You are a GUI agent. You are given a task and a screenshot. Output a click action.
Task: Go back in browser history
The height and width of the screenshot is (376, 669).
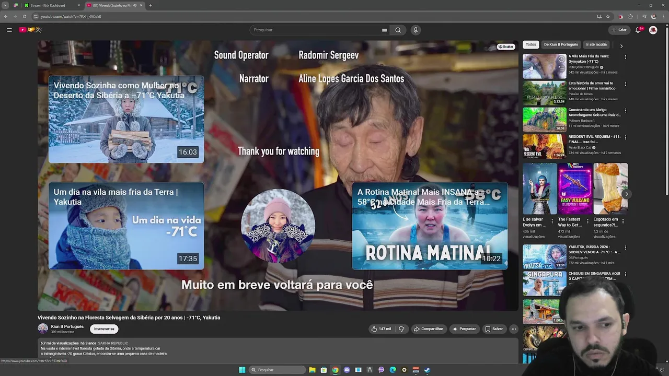pyautogui.click(x=6, y=16)
